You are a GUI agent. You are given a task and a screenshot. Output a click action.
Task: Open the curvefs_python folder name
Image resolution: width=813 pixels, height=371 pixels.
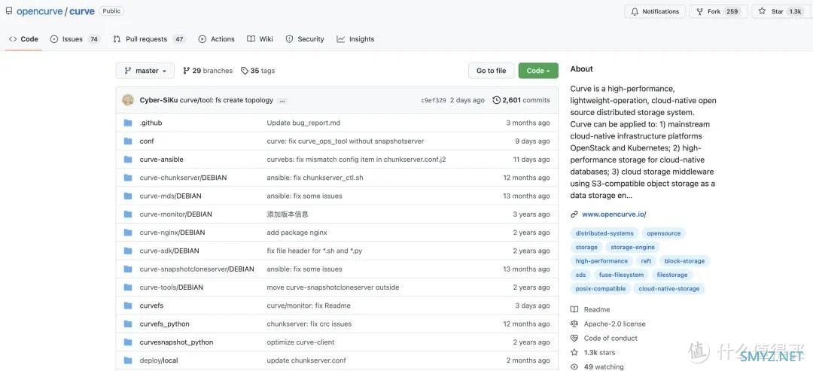(x=164, y=324)
